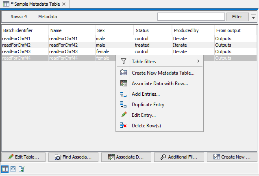The width and height of the screenshot is (259, 176).
Task: Click the table view icon at bottom left
Action: pyautogui.click(x=5, y=169)
